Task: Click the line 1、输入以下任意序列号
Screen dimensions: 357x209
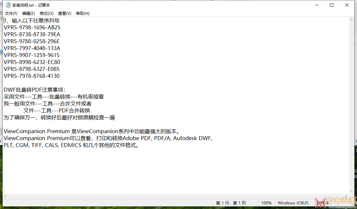Action: [x=32, y=21]
